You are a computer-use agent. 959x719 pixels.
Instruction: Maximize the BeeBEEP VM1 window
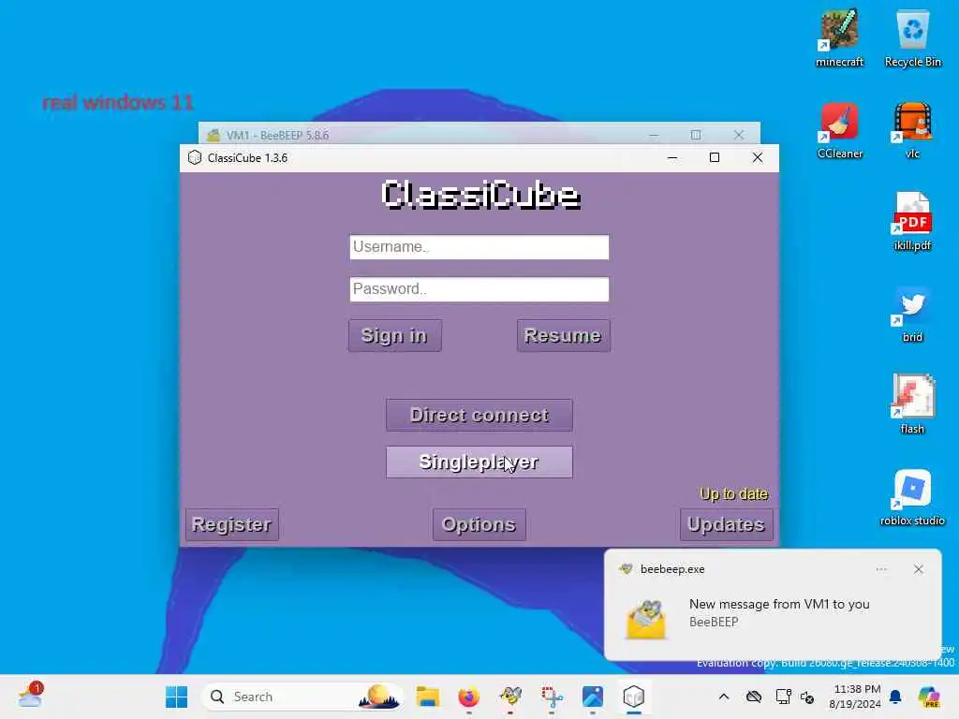(x=696, y=135)
